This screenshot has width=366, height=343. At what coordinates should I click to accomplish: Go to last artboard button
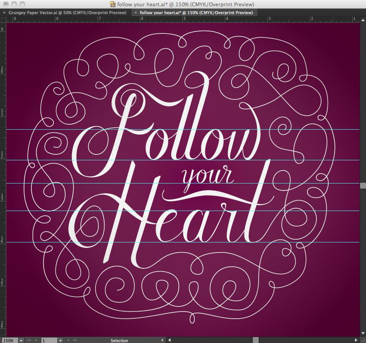click(75, 340)
